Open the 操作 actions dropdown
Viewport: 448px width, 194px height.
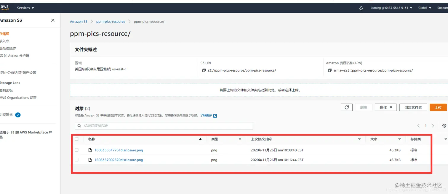pyautogui.click(x=386, y=107)
